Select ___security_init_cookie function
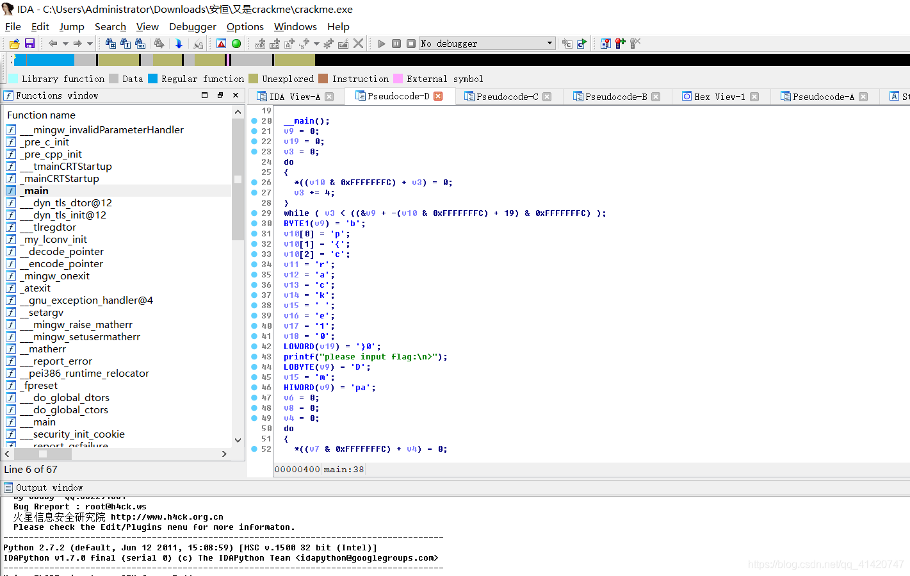 click(x=118, y=434)
